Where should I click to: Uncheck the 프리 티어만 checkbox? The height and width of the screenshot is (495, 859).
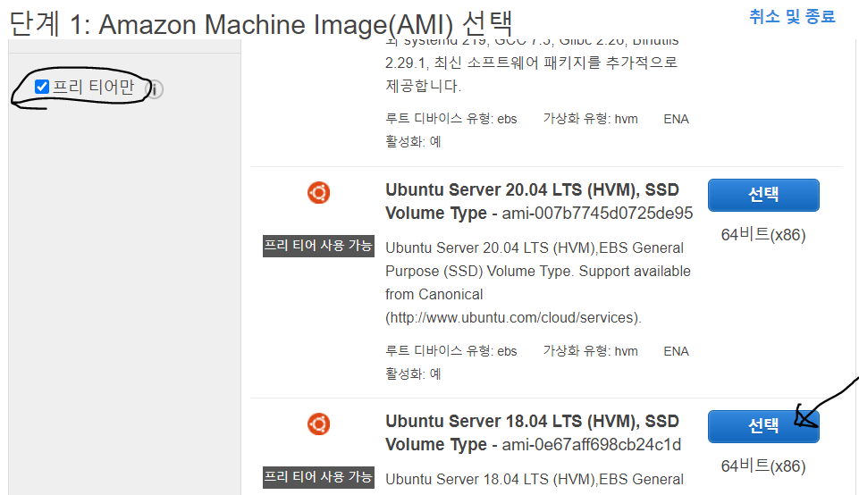(x=42, y=87)
